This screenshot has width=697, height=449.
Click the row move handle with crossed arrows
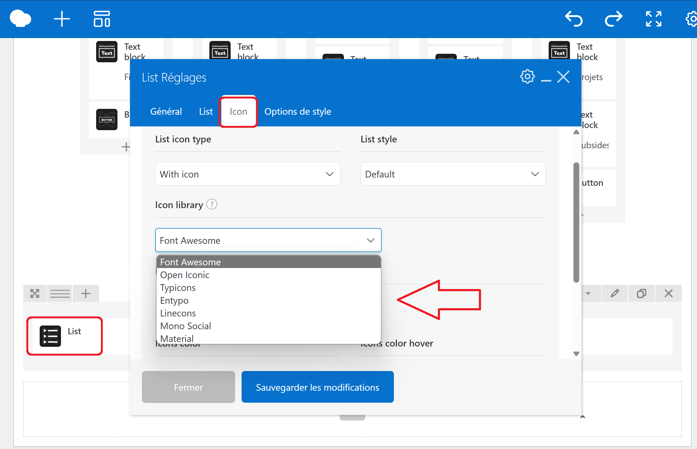click(35, 293)
